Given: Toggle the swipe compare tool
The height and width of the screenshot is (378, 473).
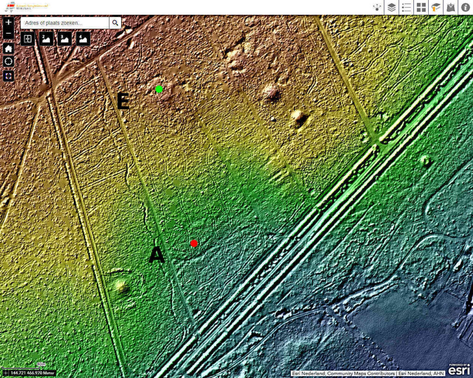Looking at the screenshot, I should point(28,39).
